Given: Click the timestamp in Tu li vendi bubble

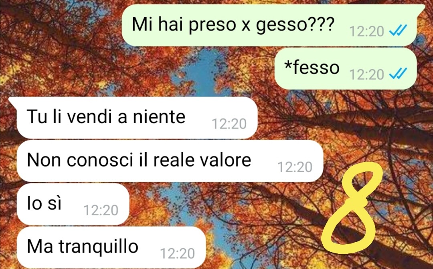Looking at the screenshot, I should tap(229, 124).
